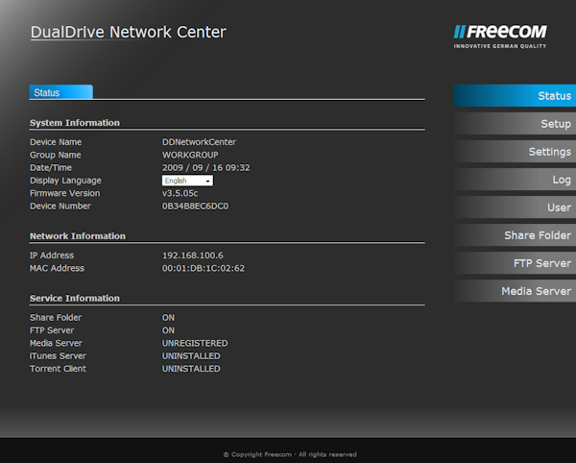
Task: Click the Copyright Freecom footer text
Action: pos(289,454)
